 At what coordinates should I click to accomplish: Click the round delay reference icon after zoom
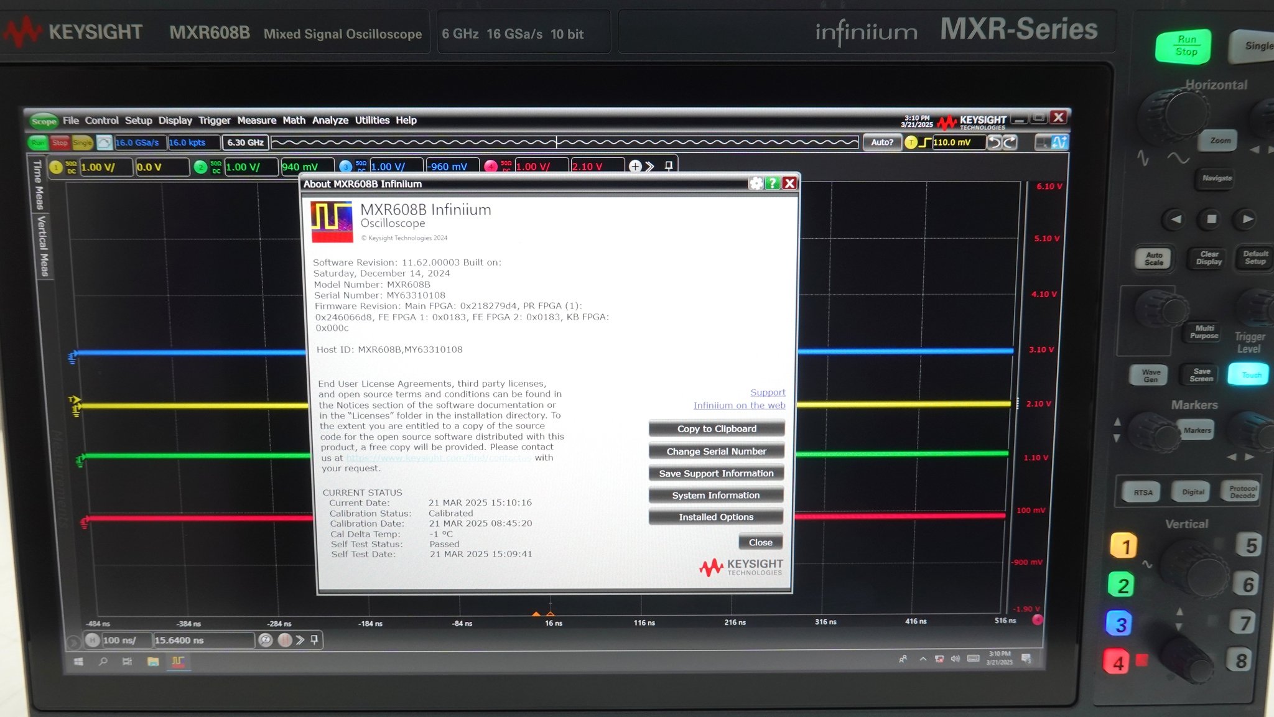(285, 640)
